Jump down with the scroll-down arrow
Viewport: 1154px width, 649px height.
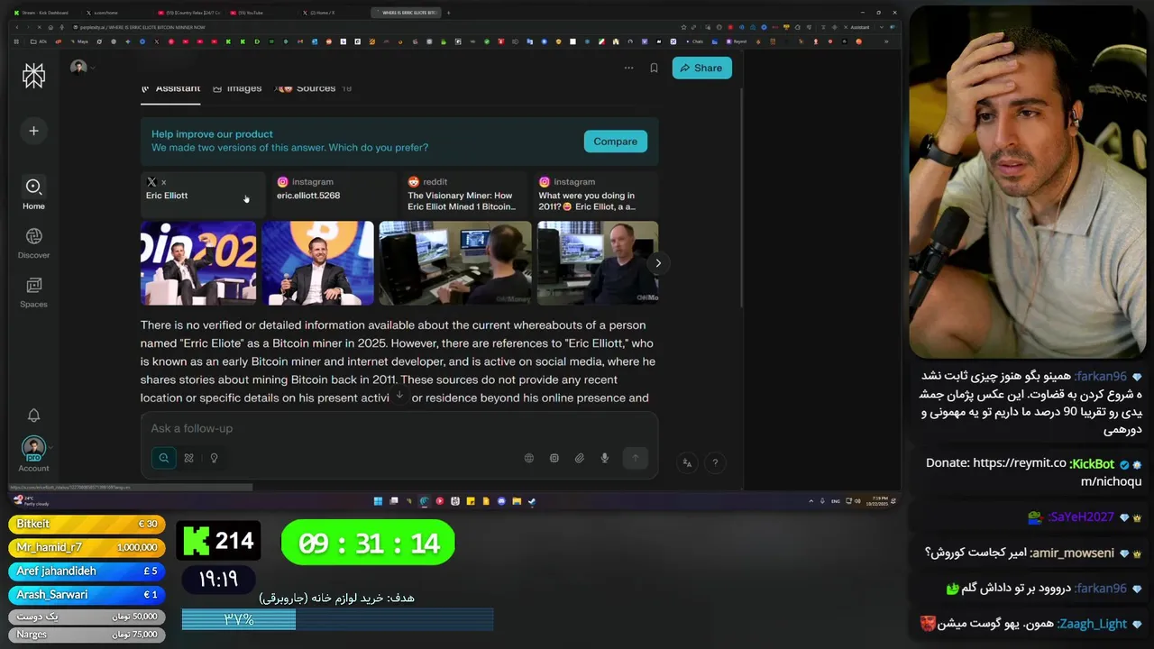point(399,397)
